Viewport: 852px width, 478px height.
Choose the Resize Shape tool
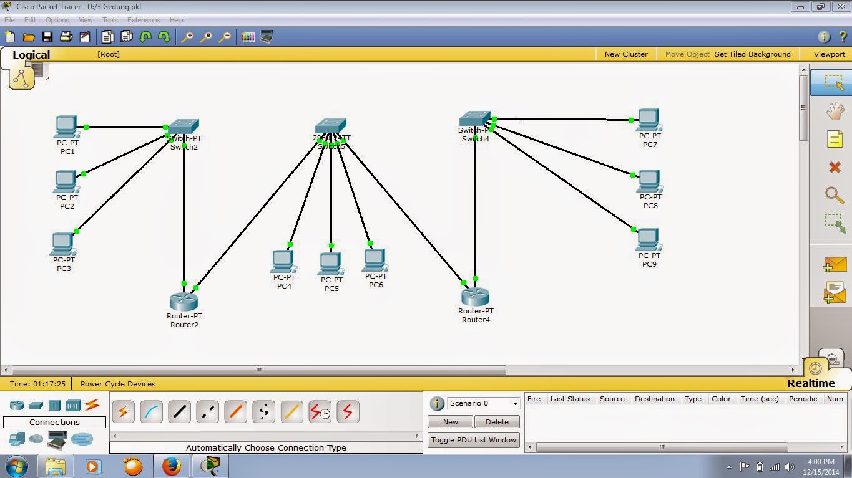point(835,223)
